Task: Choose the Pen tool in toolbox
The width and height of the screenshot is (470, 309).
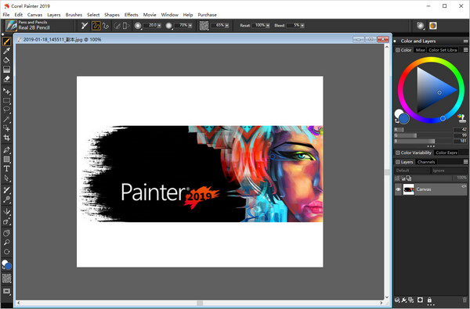Action: [x=6, y=149]
